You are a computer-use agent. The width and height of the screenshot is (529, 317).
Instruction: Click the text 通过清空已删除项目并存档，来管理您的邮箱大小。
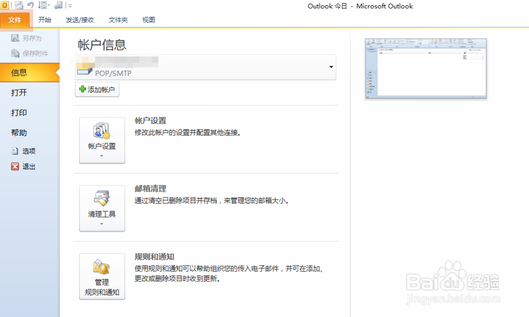[212, 201]
